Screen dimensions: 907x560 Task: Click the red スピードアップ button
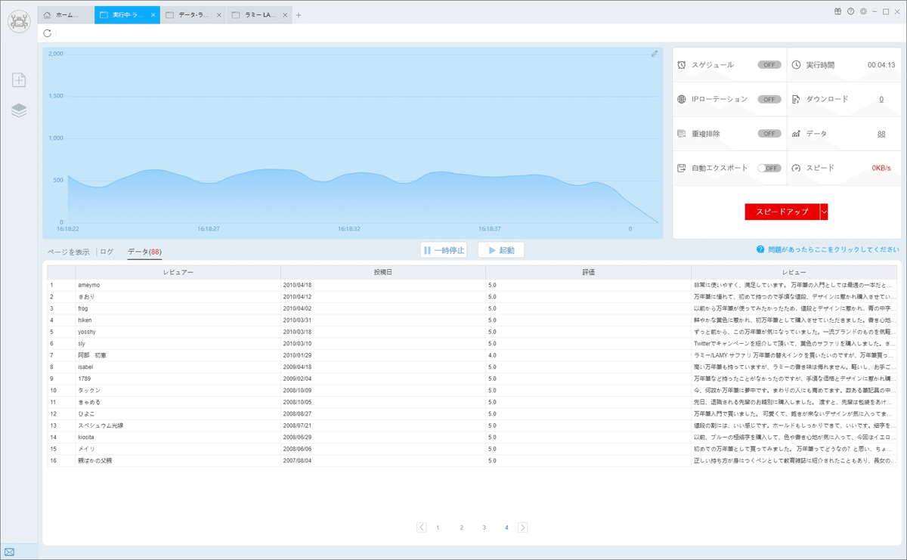(x=782, y=212)
